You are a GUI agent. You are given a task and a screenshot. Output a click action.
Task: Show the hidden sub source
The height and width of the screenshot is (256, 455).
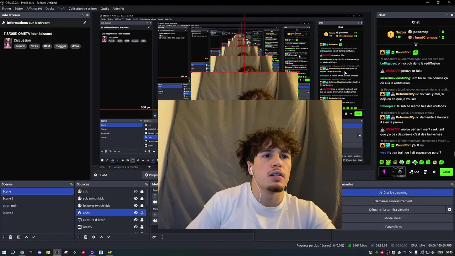tap(135, 191)
